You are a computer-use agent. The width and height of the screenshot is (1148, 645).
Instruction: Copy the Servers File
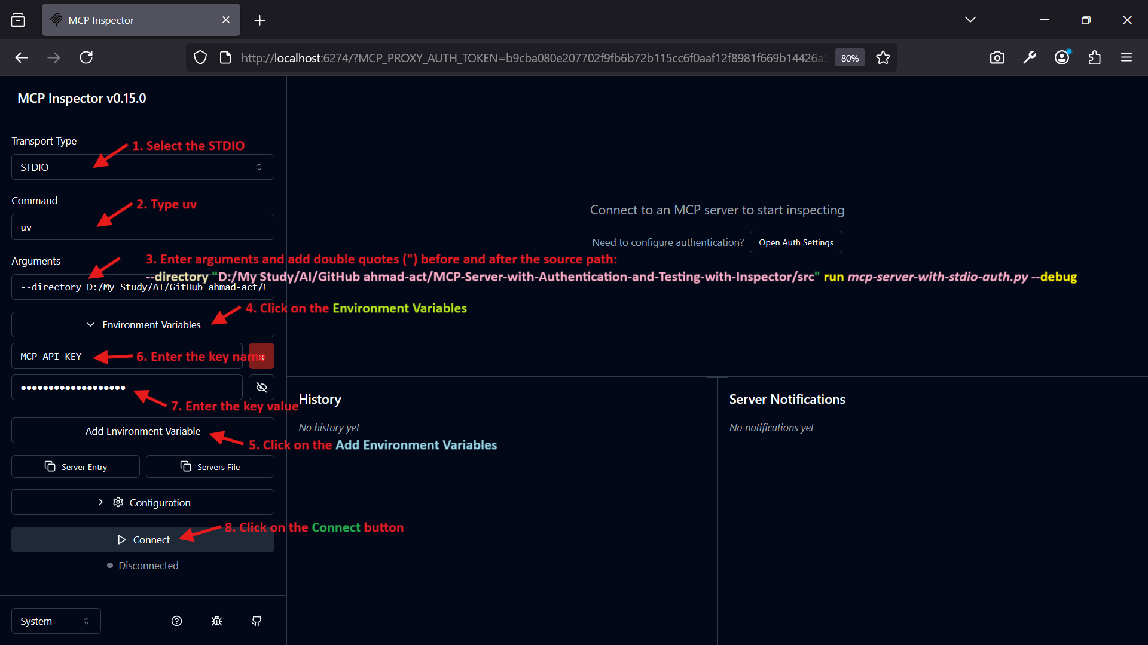(210, 467)
